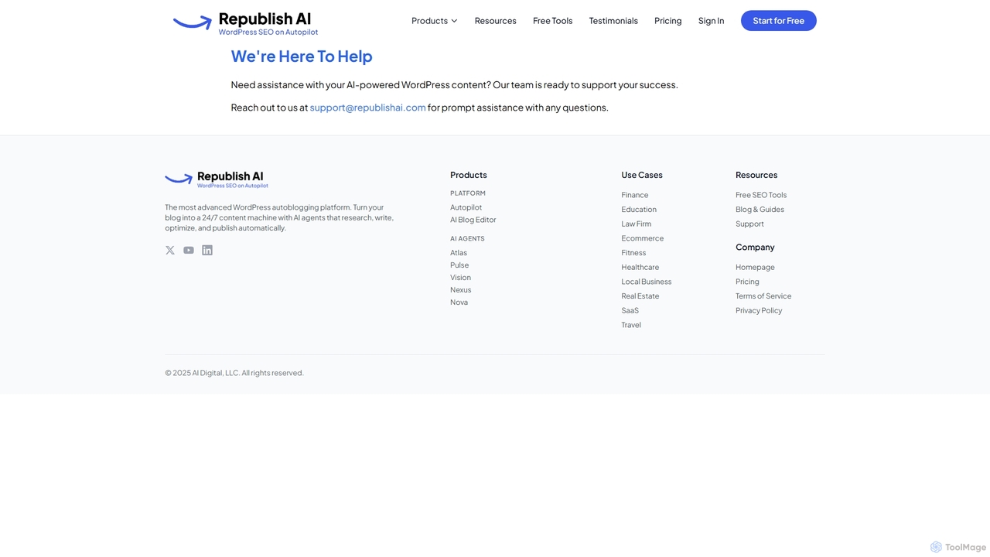The image size is (990, 557).
Task: Go to Homepage via footer Company links
Action: click(x=756, y=268)
